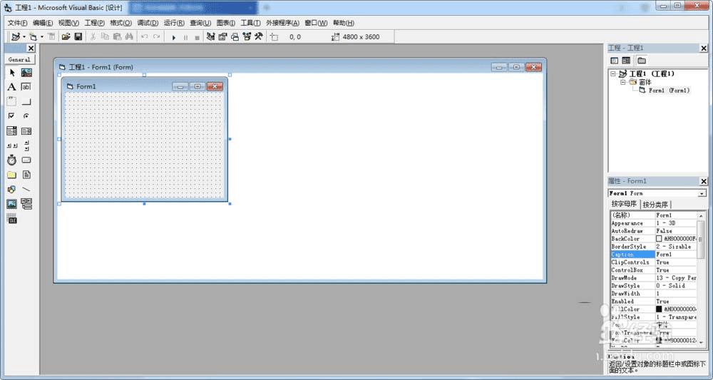Open the Form1 object combo box
The height and width of the screenshot is (380, 713).
657,193
